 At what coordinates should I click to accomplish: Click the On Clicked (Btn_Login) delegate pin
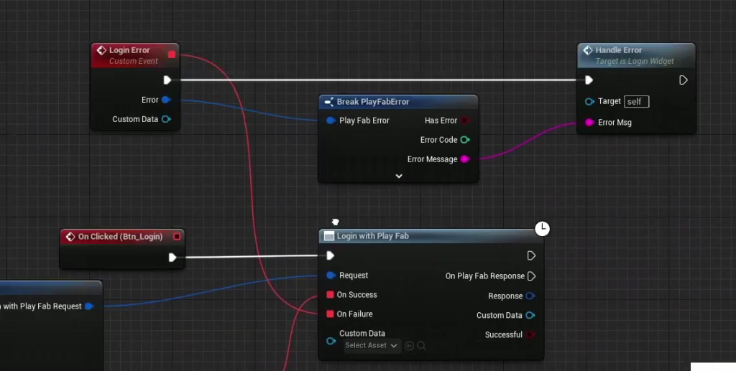pos(177,237)
